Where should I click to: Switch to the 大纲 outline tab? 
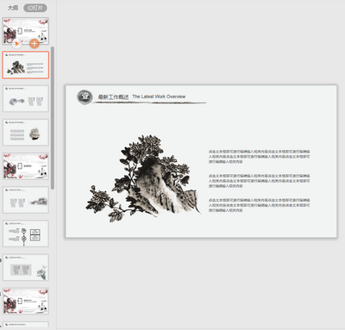point(13,8)
